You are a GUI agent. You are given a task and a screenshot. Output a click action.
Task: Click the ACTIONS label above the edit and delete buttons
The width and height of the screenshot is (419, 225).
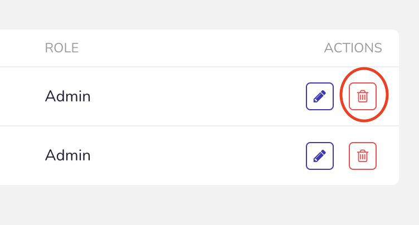pos(353,48)
